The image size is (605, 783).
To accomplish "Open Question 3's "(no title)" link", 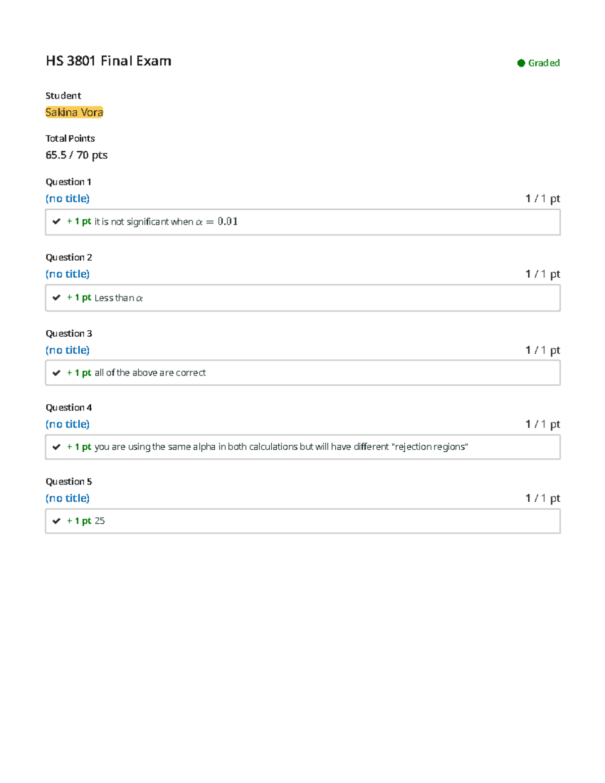I will coord(68,350).
